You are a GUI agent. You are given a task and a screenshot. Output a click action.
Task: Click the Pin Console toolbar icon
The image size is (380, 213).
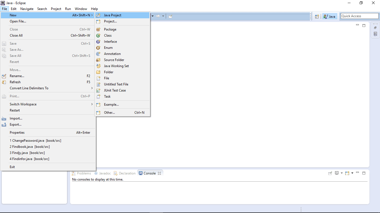(330, 173)
